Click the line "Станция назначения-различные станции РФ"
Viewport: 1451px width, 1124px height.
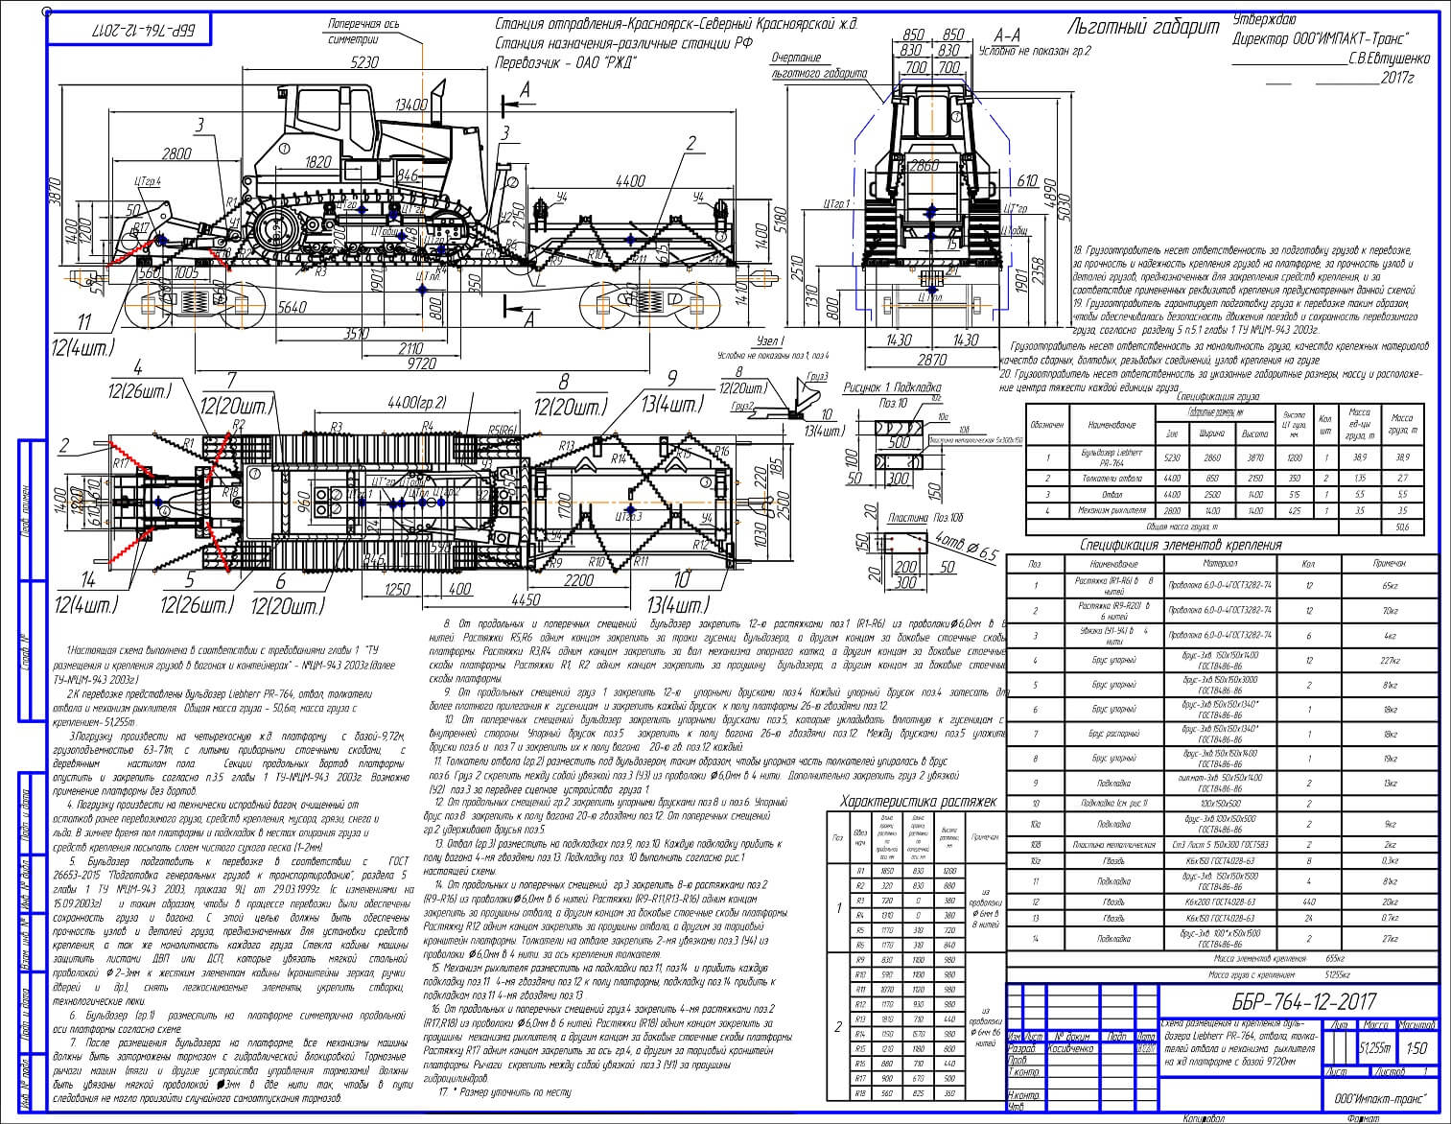tap(624, 42)
